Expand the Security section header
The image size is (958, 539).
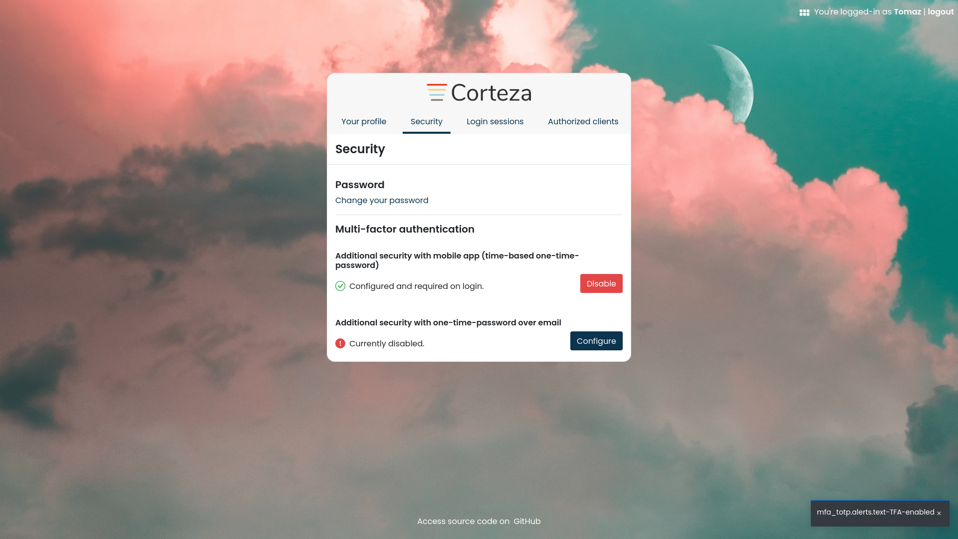[x=360, y=149]
